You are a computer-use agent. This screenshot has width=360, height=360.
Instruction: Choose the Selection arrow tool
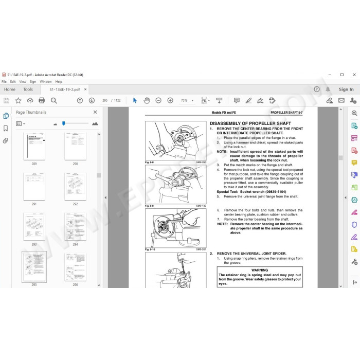tap(135, 101)
